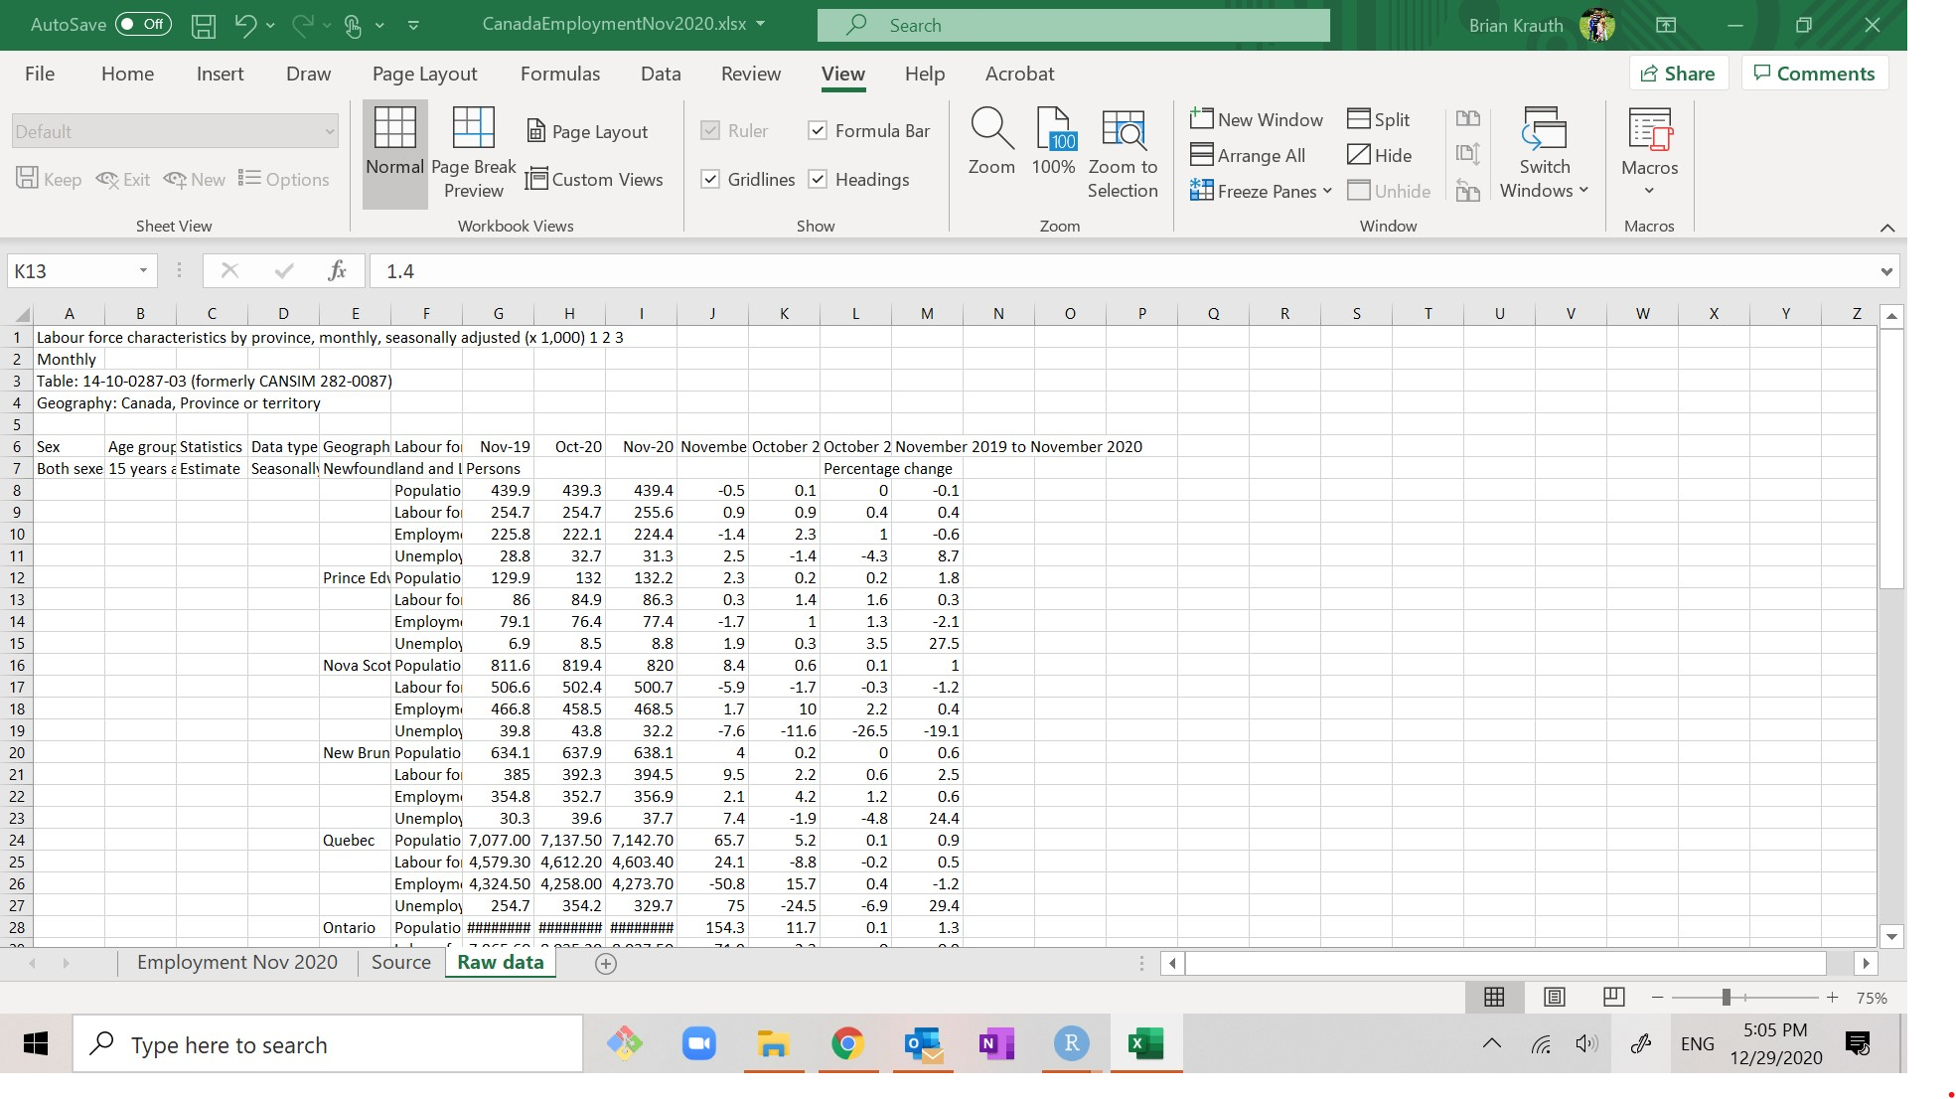Add a new worksheet with plus button
The height and width of the screenshot is (1099, 1956).
[606, 963]
